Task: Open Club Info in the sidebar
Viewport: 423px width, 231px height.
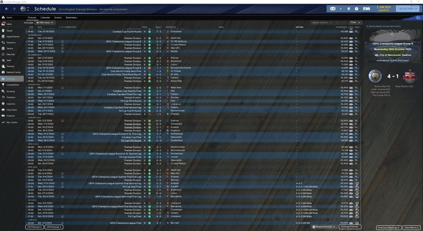Action: (x=12, y=104)
